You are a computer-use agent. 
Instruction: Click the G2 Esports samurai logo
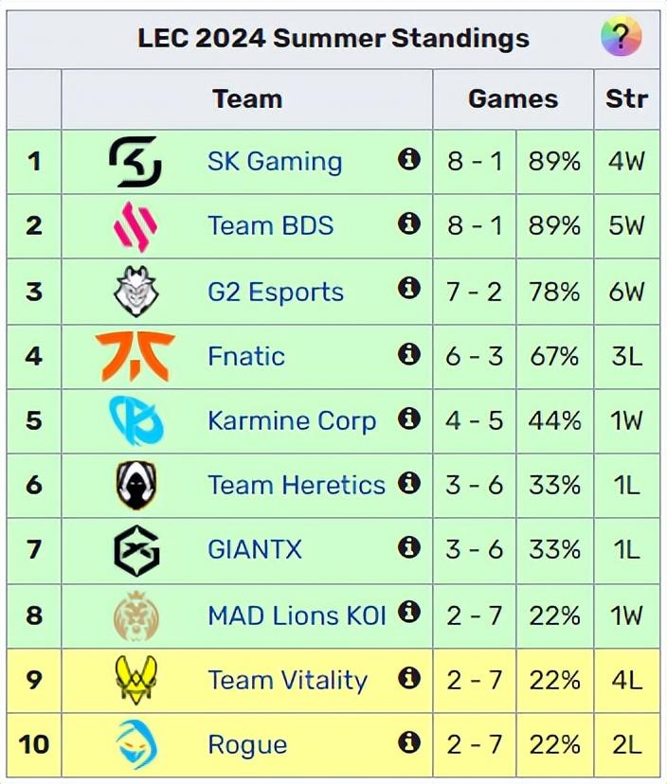pos(135,291)
